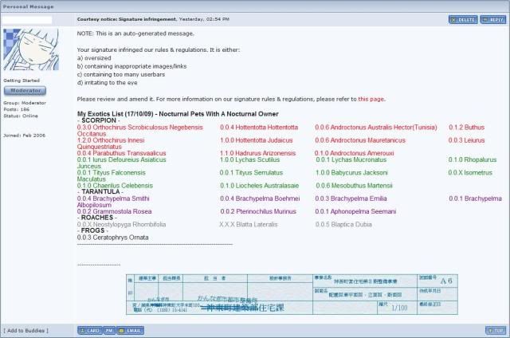The width and height of the screenshot is (510, 338).
Task: Jump to page TOP
Action: coord(494,330)
